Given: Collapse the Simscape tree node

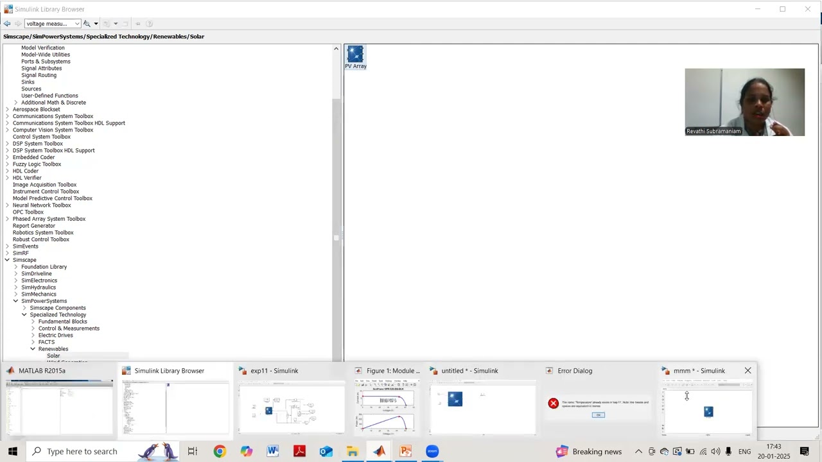Looking at the screenshot, I should (8, 260).
